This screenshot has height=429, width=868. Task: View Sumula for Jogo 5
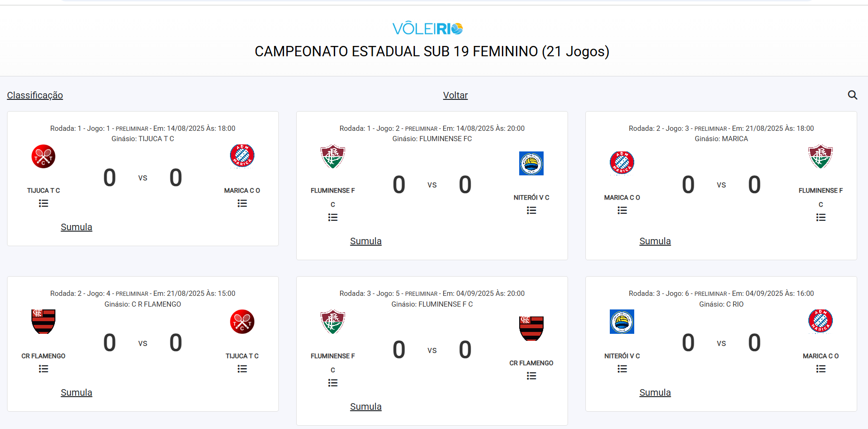click(366, 407)
